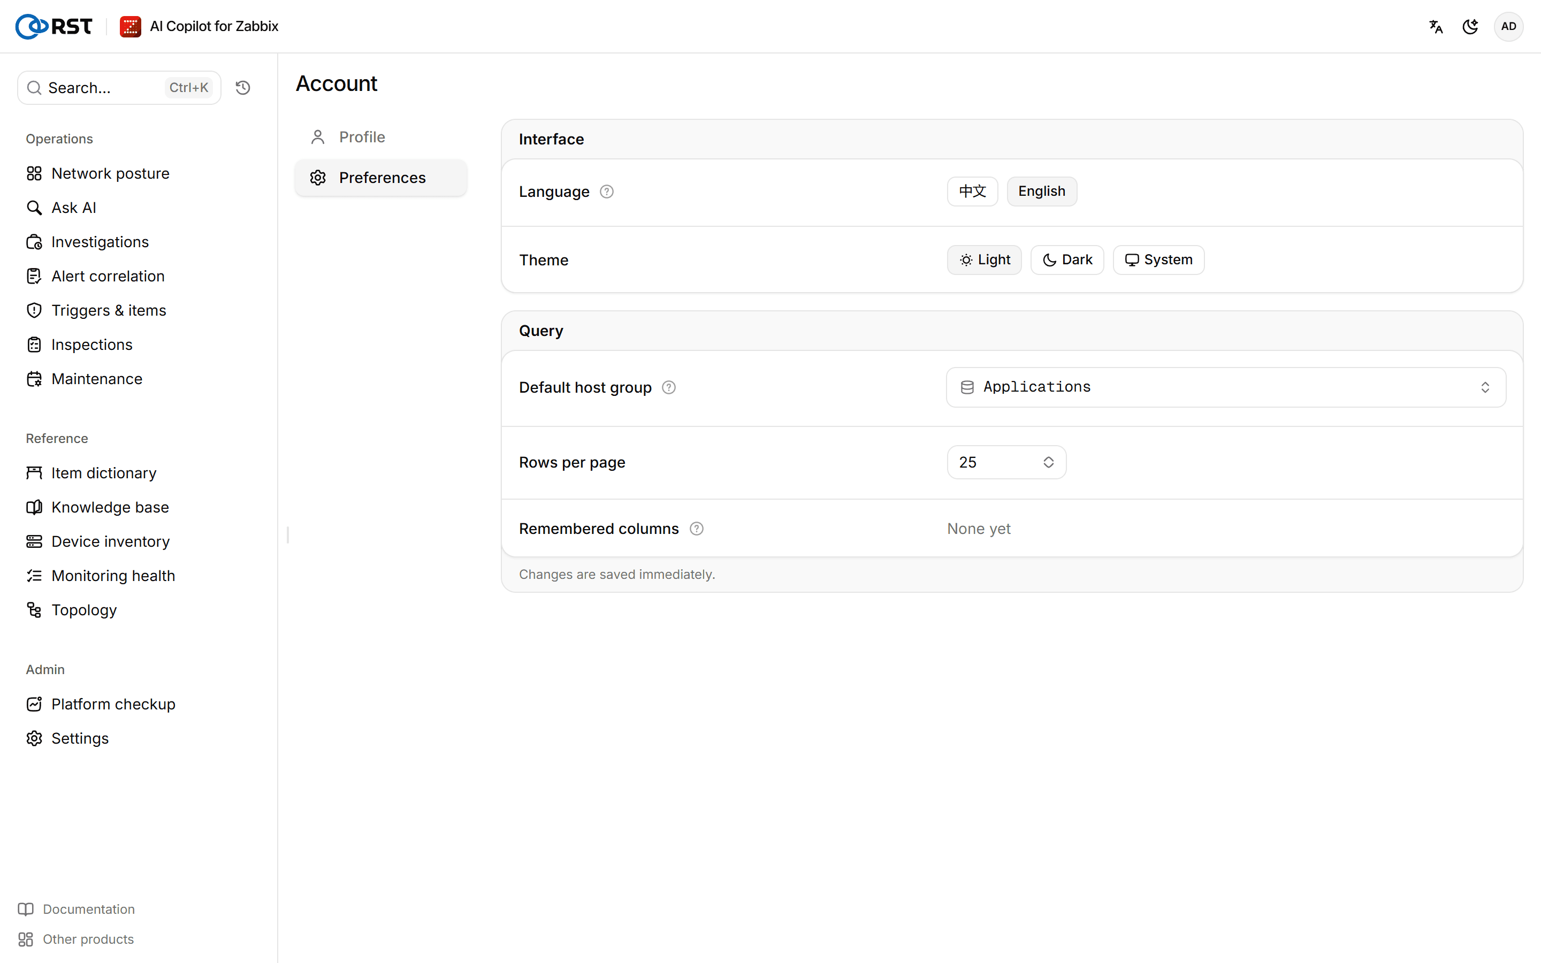This screenshot has width=1541, height=963.
Task: Toggle dark mode moon icon in header
Action: (x=1470, y=26)
